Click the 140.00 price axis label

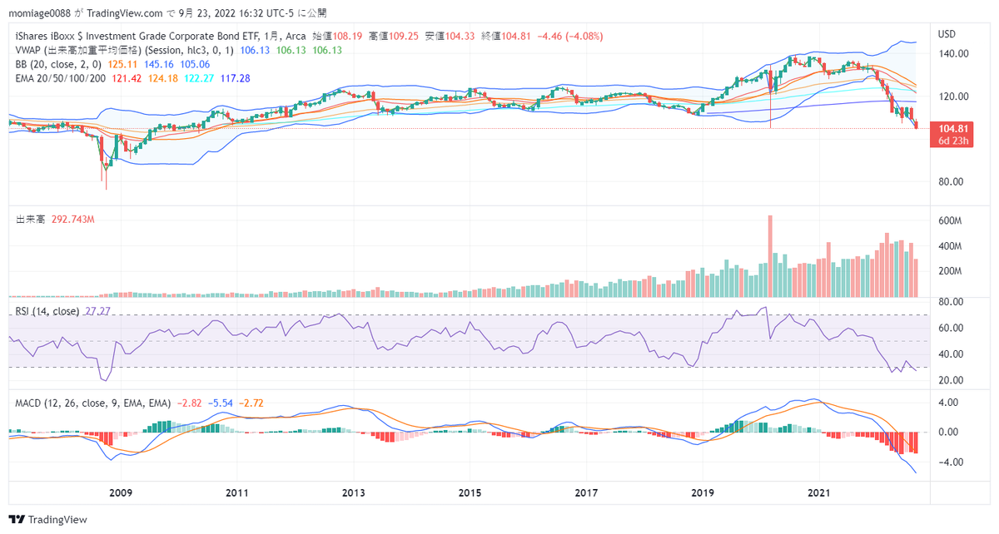953,53
